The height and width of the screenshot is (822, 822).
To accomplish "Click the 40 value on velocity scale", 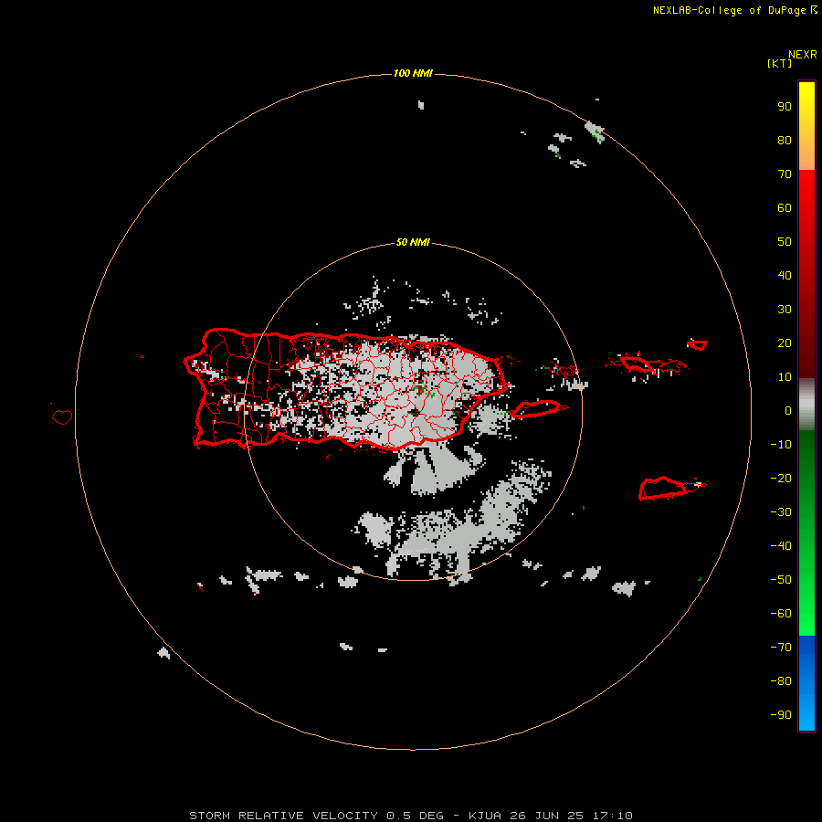I will tap(785, 275).
